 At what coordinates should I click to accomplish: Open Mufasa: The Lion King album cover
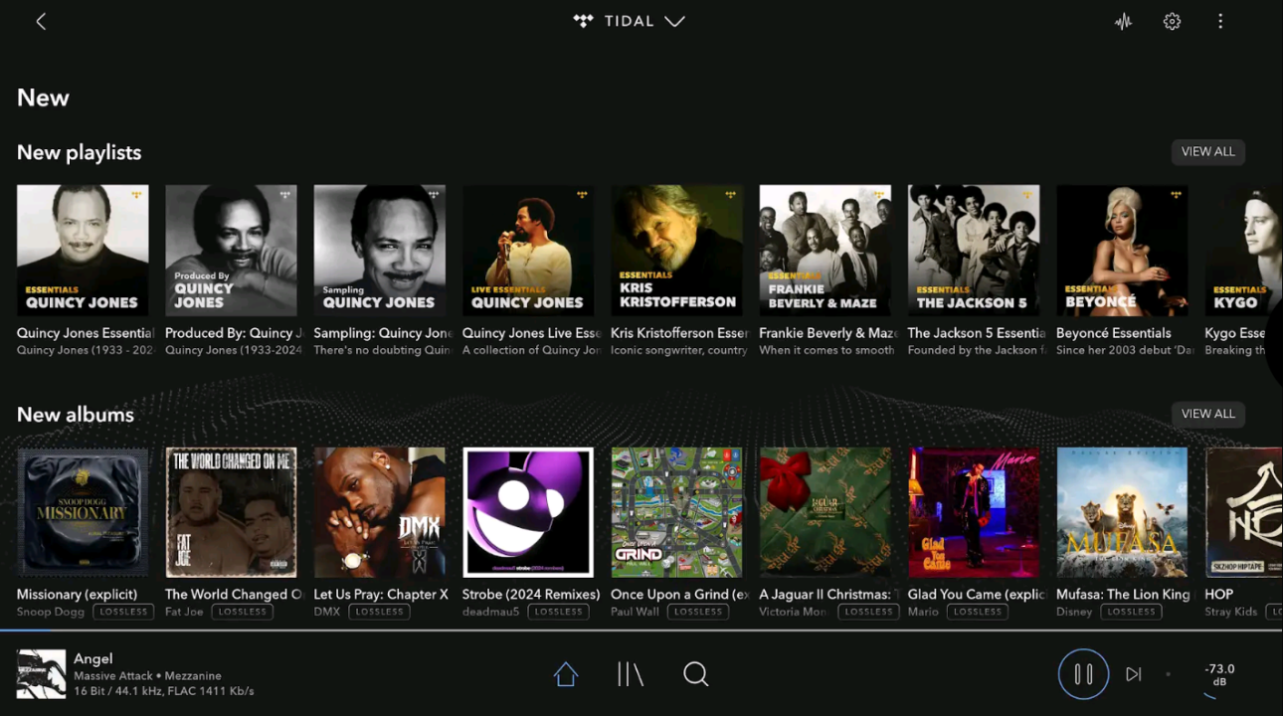coord(1122,512)
